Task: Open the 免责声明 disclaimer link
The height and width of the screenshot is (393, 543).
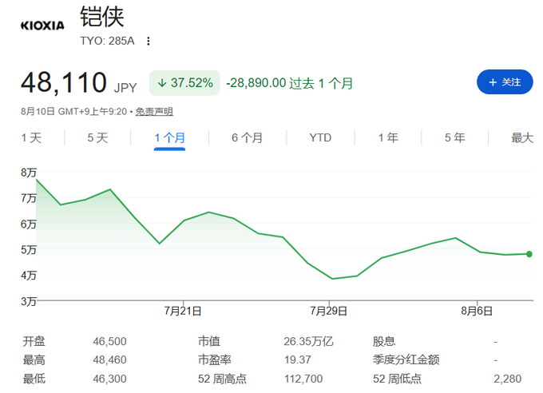Action: click(154, 112)
